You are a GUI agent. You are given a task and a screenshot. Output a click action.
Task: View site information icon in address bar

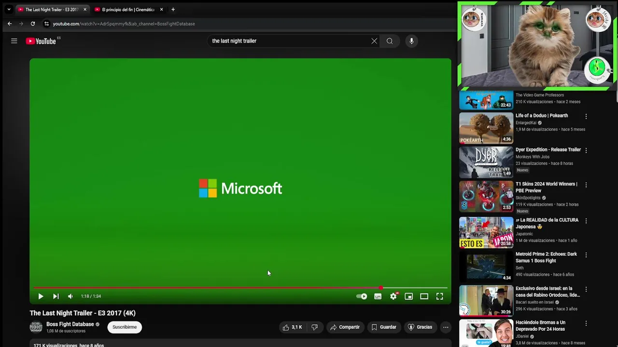coord(46,24)
